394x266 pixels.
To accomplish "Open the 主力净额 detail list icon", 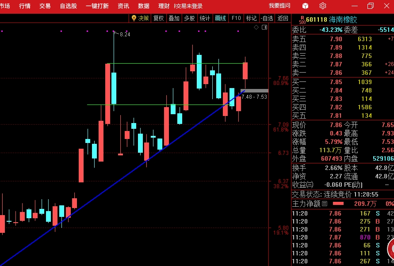I will (x=325, y=204).
